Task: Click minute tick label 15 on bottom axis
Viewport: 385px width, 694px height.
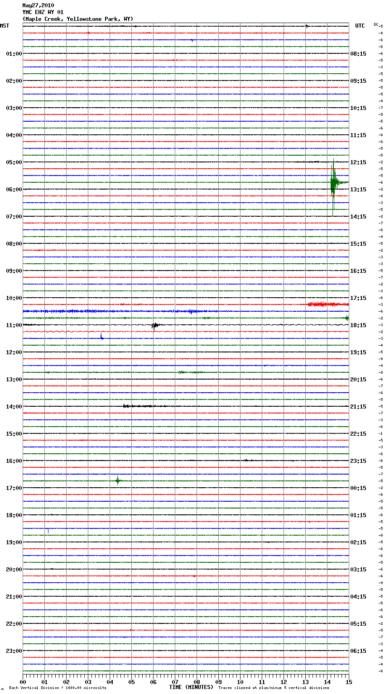Action: click(x=349, y=681)
